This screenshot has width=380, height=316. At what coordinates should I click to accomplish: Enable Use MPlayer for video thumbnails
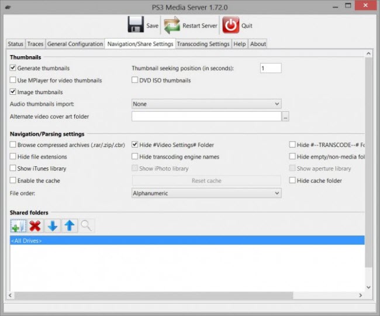click(x=13, y=80)
